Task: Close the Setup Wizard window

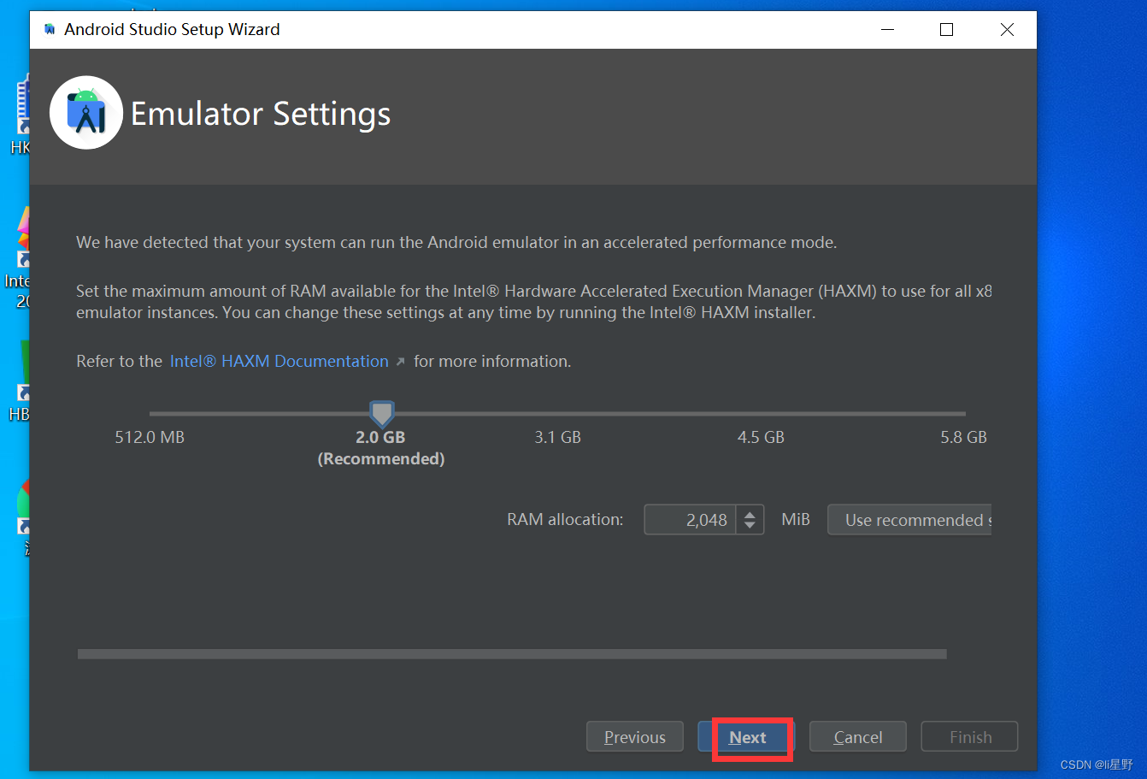Action: pos(1007,29)
